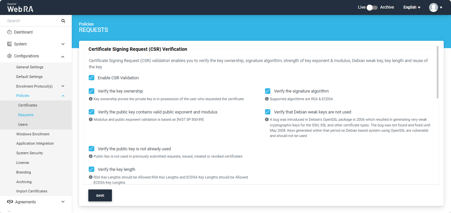Switch the Live/Archive toggle

[x=372, y=7]
